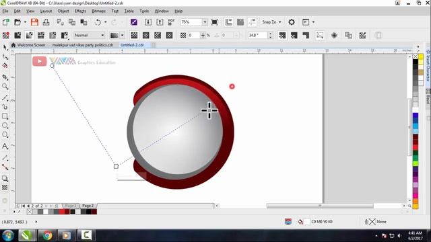The width and height of the screenshot is (431, 242).
Task: Open the Insert Character docker tab
Action: point(428,65)
